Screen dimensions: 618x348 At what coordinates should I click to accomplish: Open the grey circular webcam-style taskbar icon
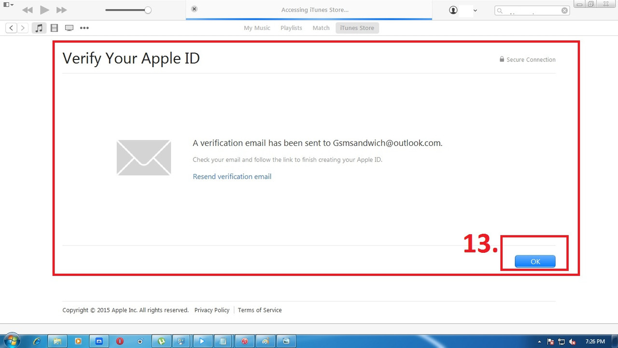[x=140, y=341]
